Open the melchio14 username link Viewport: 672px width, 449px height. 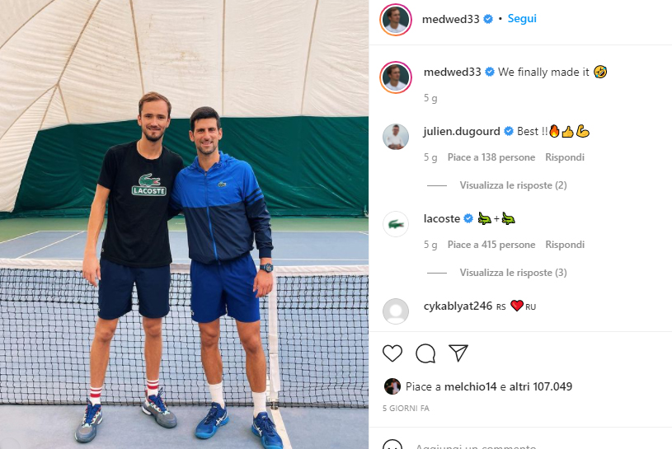pyautogui.click(x=470, y=386)
